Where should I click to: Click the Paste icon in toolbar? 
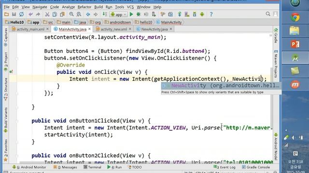[x=62, y=14]
